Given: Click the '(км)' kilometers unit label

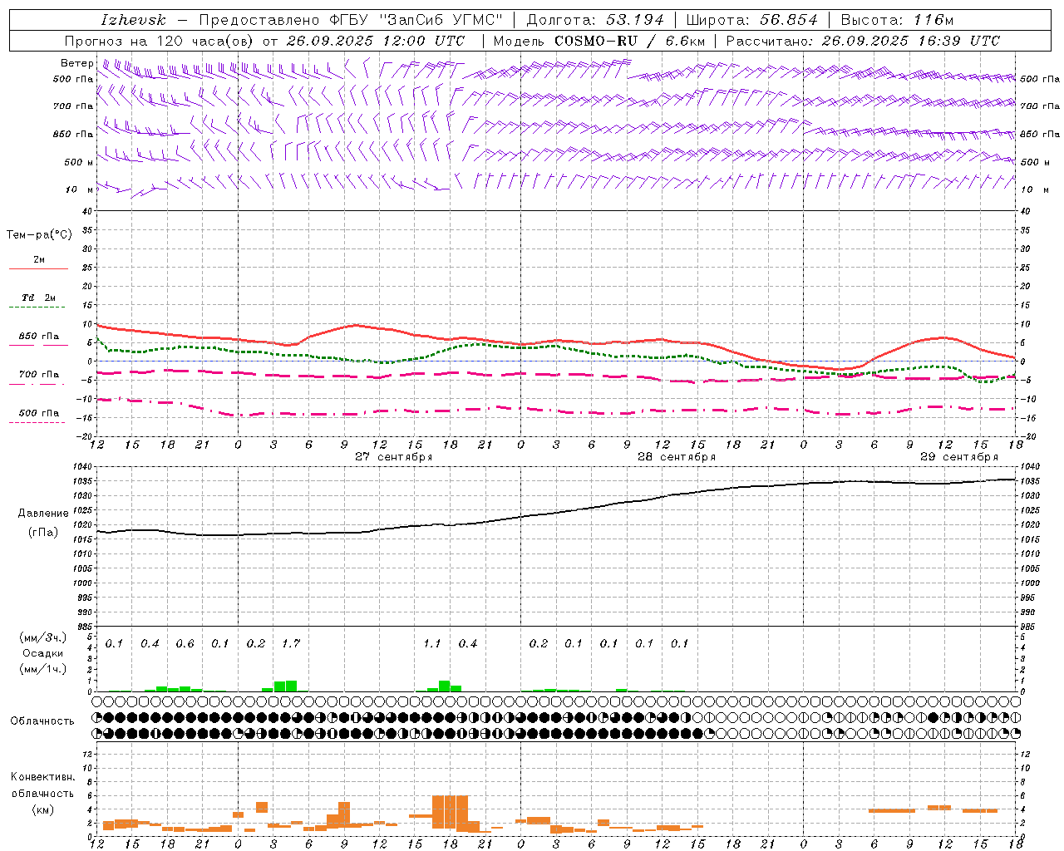Looking at the screenshot, I should coord(43,809).
